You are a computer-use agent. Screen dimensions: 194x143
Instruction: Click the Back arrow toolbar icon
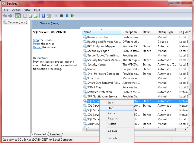[x=5, y=16]
